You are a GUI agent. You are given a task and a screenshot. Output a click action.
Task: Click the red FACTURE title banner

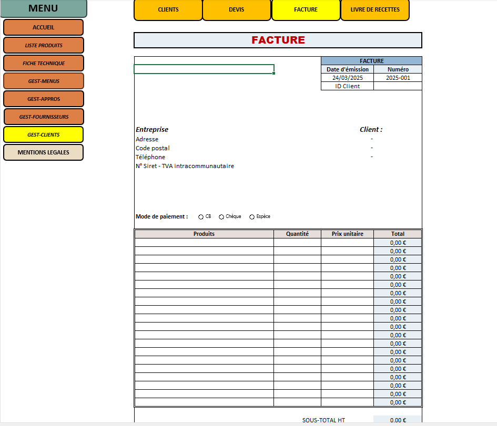(278, 40)
